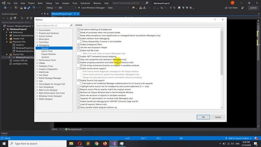This screenshot has height=147, width=261.
Task: Expand the Projects and Solutions node
Action: tap(37, 33)
